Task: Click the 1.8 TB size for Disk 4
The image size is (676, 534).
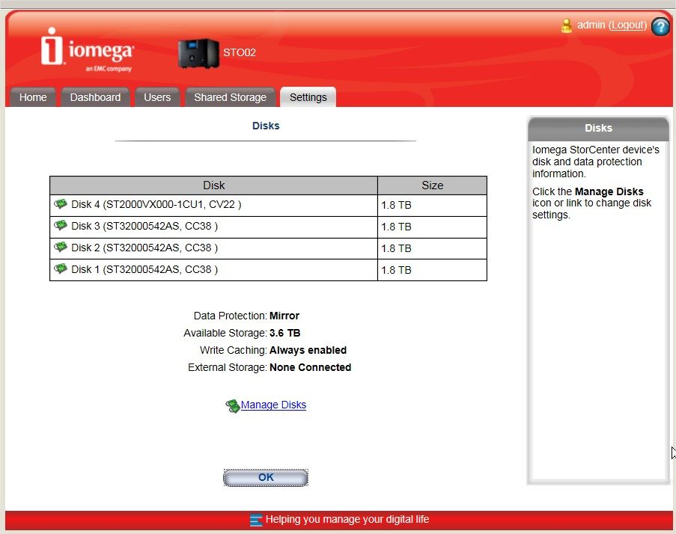Action: (x=396, y=205)
